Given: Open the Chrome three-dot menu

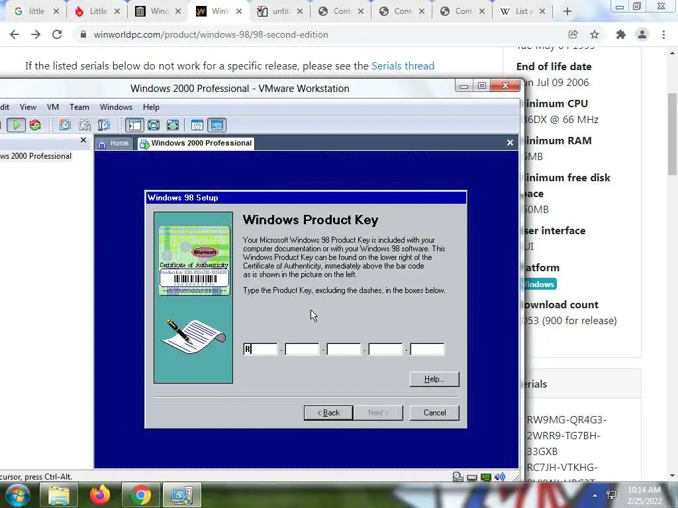Looking at the screenshot, I should point(663,34).
